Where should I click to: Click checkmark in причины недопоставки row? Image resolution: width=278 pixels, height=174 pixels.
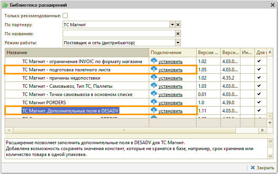tap(259, 78)
